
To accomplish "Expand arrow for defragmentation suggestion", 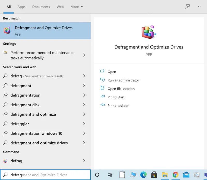I will (84, 95).
